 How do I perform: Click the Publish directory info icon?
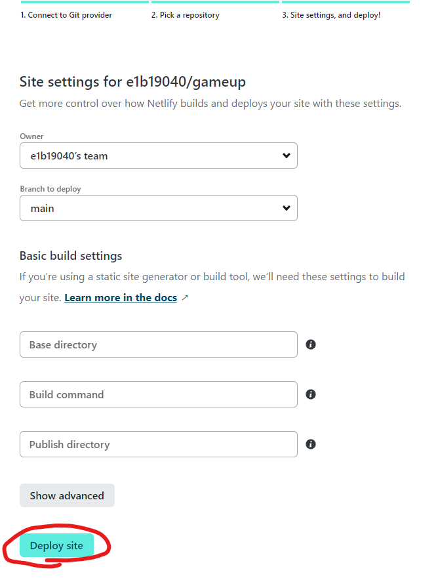[x=310, y=444]
